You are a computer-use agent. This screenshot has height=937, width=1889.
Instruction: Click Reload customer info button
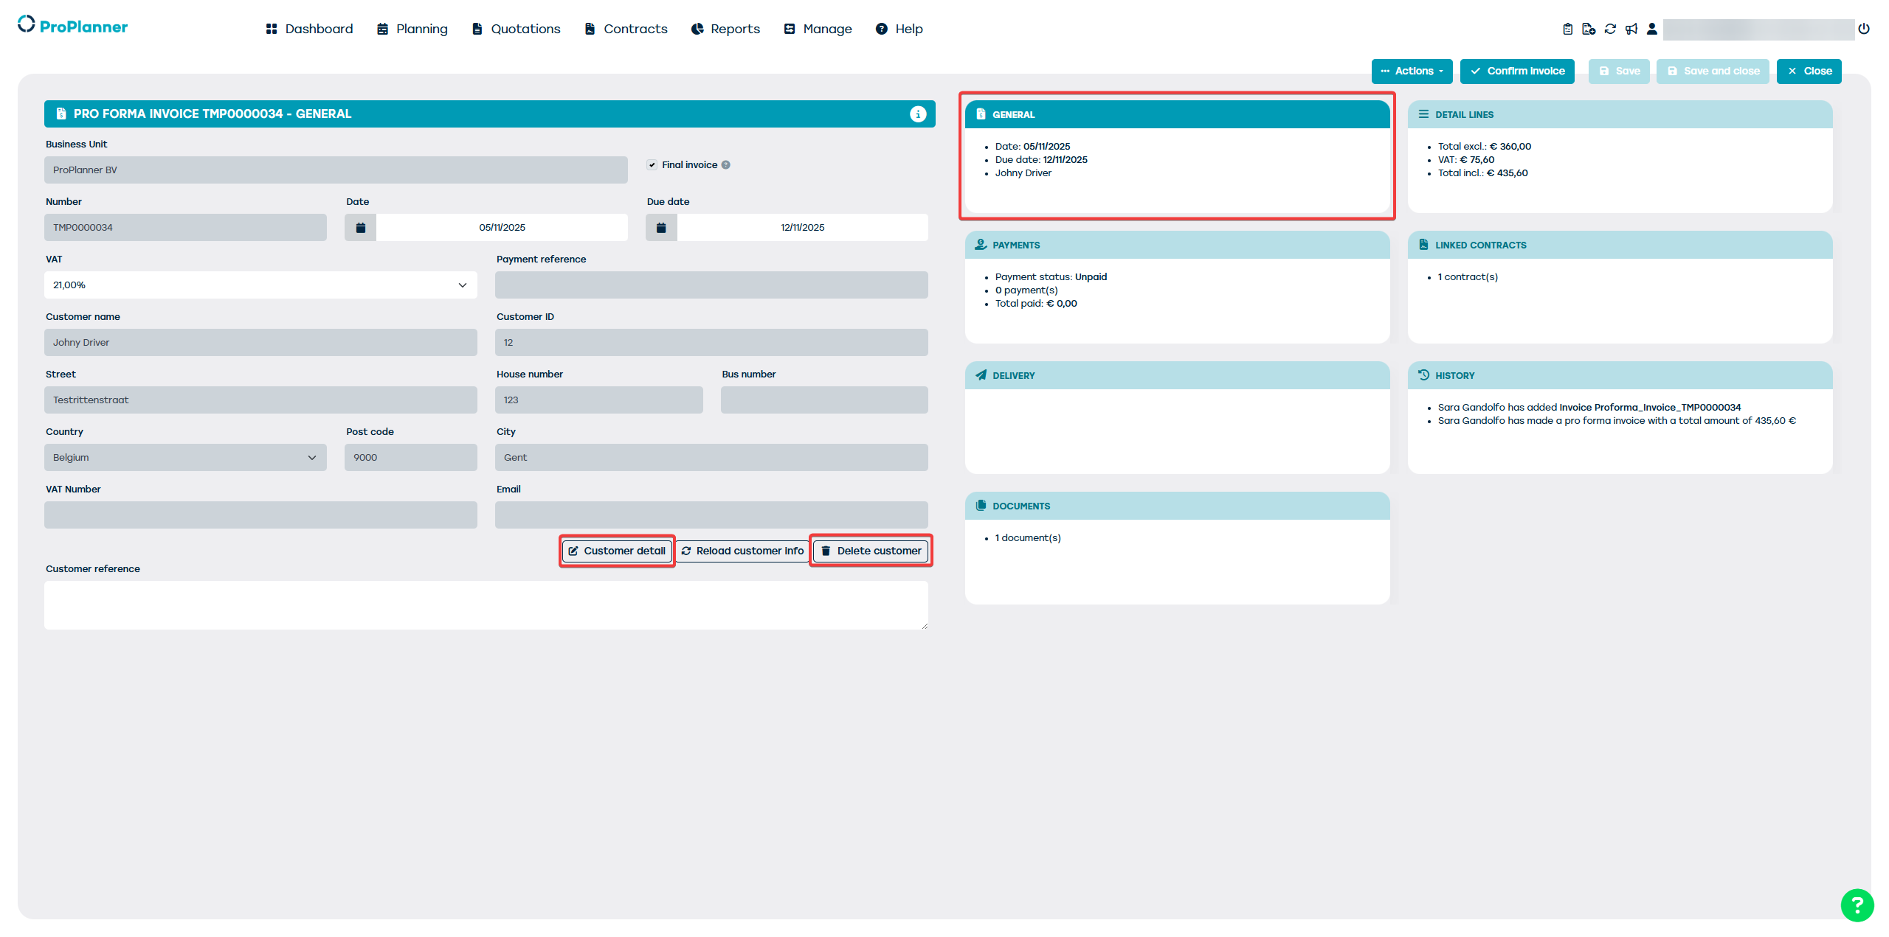pos(742,551)
